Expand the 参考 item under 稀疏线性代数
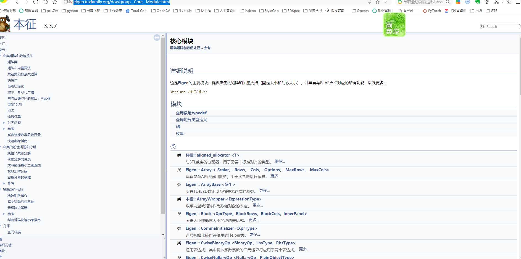521x259 pixels. tap(4, 214)
